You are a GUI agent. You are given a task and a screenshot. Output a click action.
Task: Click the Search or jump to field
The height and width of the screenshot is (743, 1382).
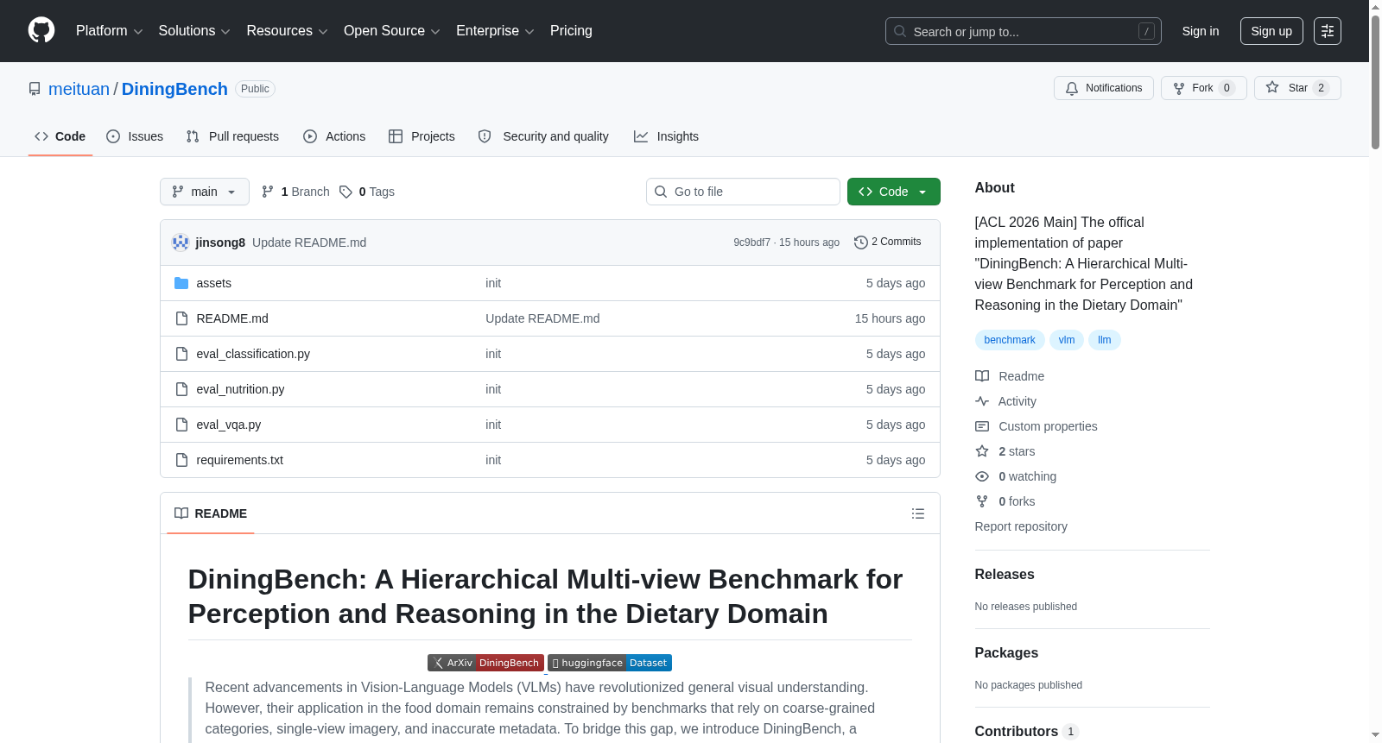[1024, 31]
